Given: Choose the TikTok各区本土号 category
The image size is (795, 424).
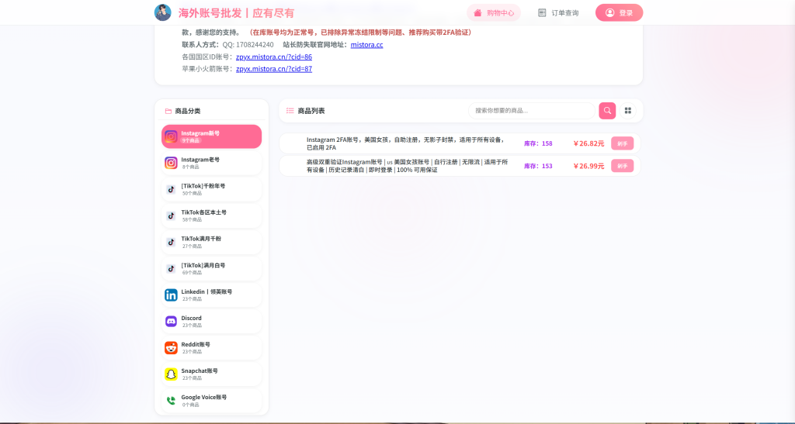Looking at the screenshot, I should coord(211,215).
